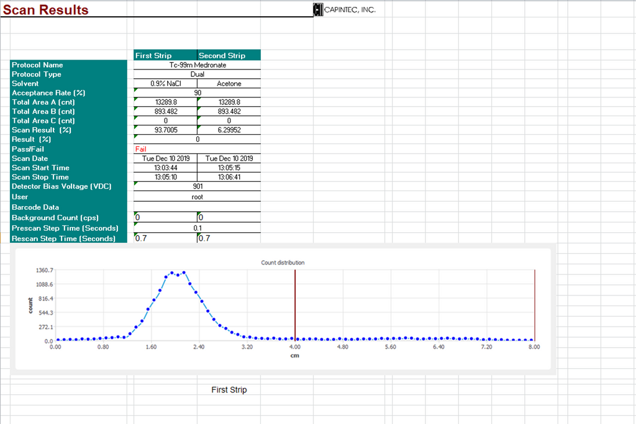Click the red ROI marker at 4.00 cm
The height and width of the screenshot is (424, 636).
pos(295,304)
